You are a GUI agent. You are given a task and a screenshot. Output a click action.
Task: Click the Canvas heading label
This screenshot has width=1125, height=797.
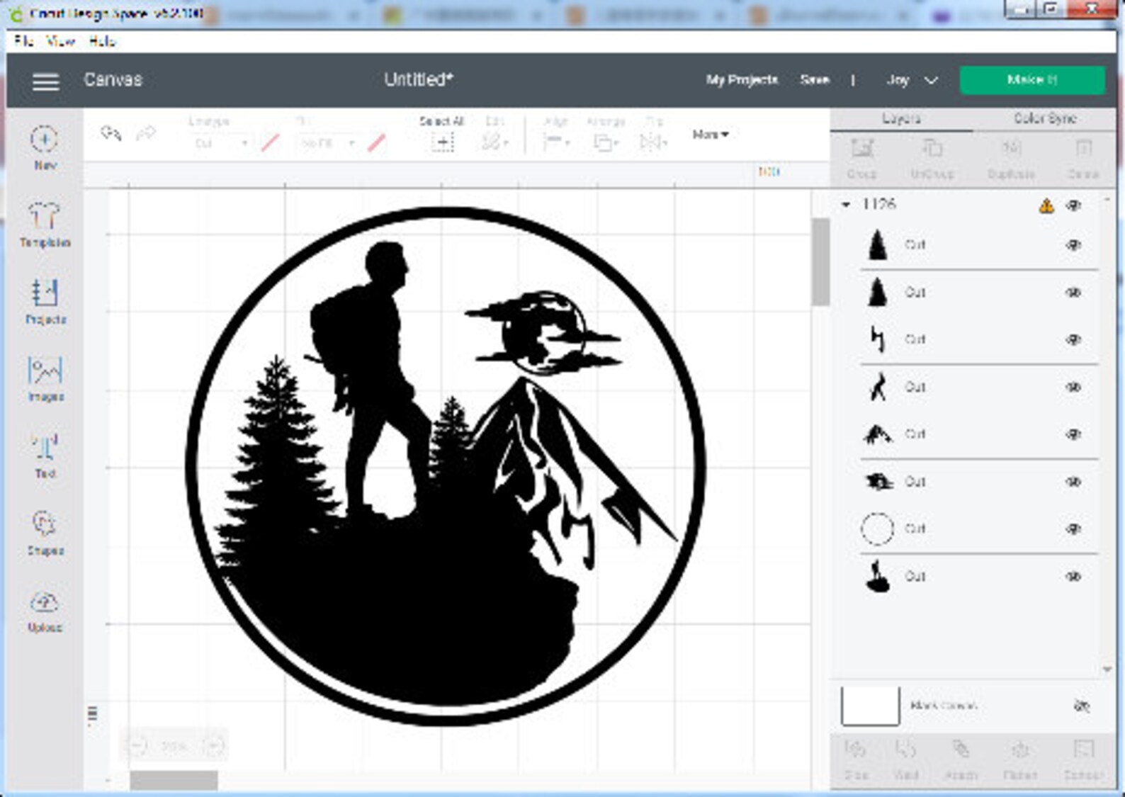[x=113, y=80]
